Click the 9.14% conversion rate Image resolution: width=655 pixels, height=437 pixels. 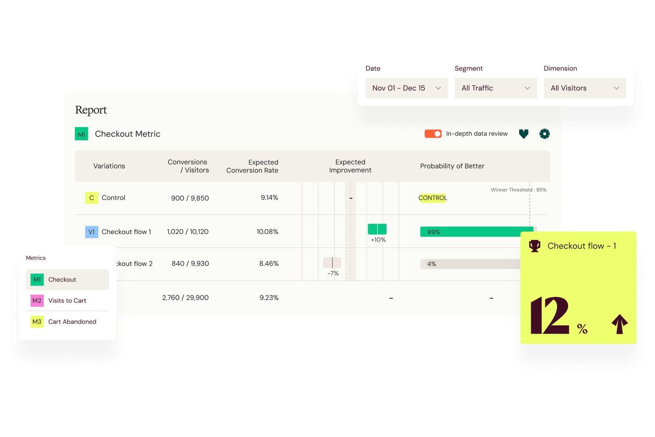pyautogui.click(x=270, y=197)
